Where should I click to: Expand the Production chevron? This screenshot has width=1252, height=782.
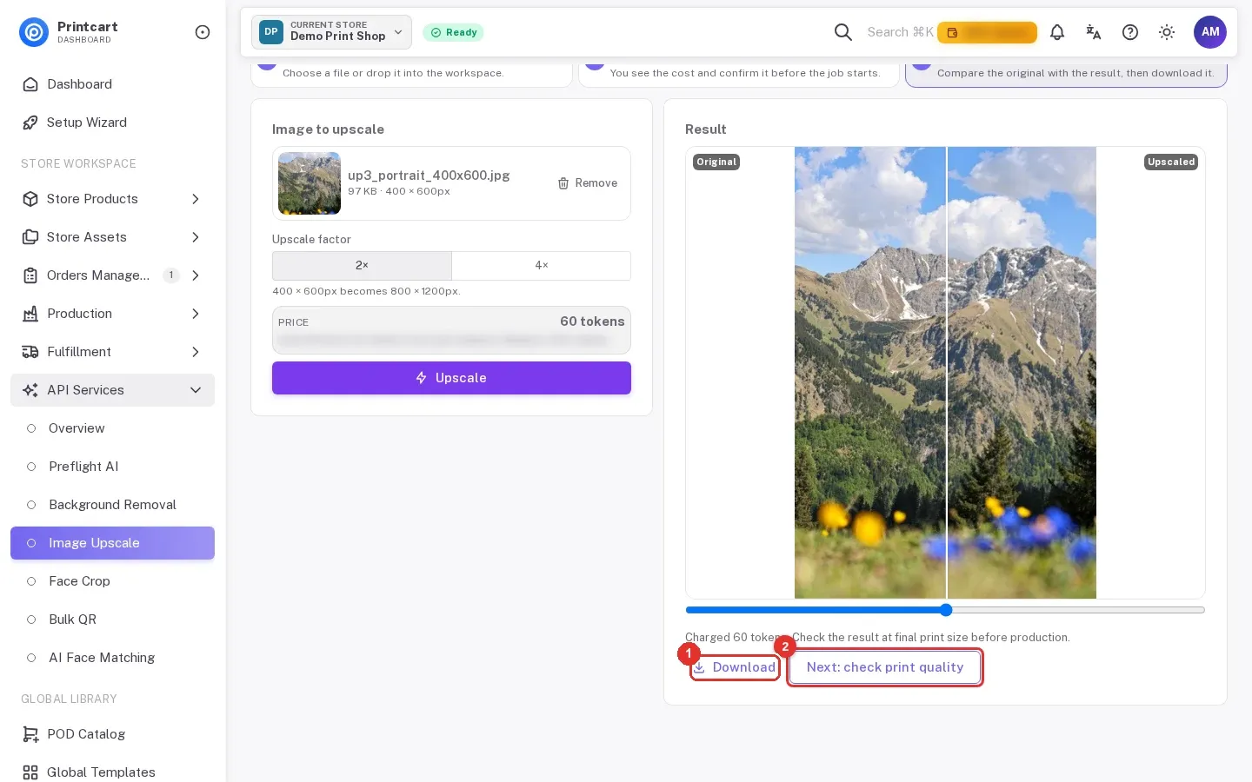(196, 314)
